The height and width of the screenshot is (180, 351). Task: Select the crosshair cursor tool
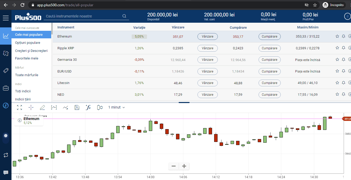pyautogui.click(x=31, y=107)
